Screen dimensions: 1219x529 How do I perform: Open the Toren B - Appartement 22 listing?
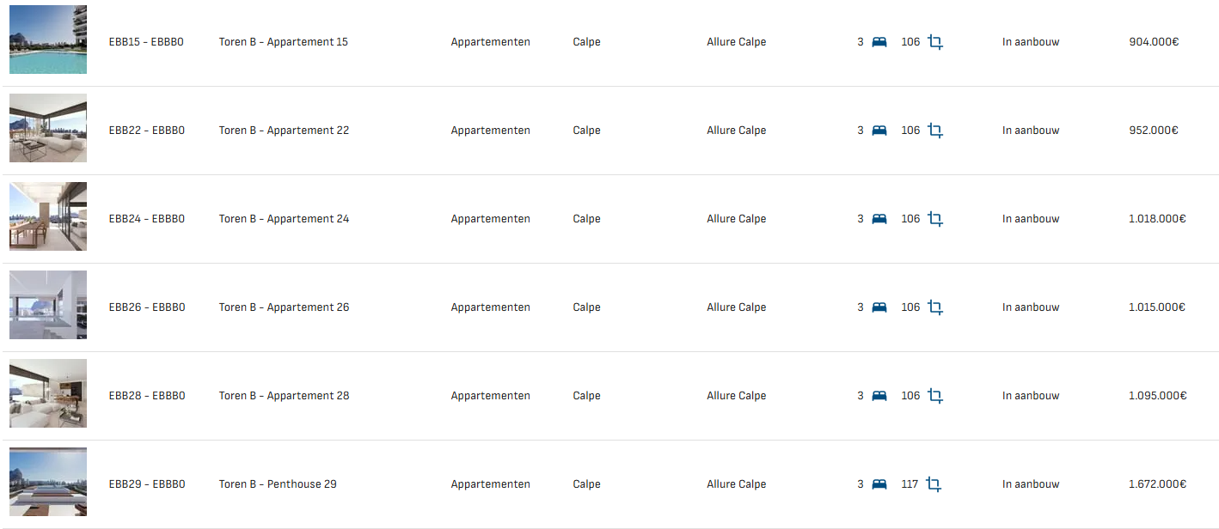[x=284, y=131]
